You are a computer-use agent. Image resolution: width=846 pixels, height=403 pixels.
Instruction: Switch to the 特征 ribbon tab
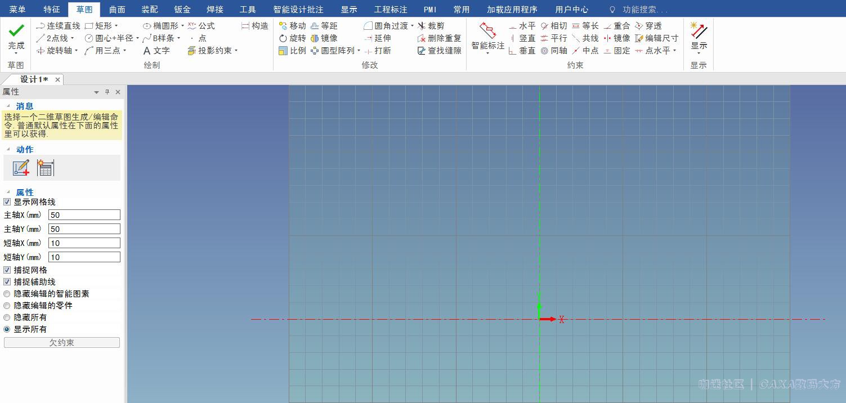(x=52, y=10)
